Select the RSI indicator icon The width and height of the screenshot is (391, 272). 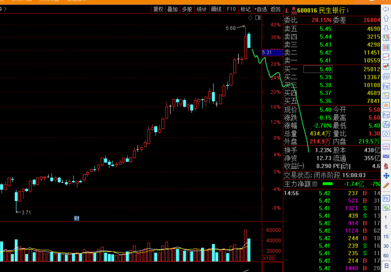coord(386,157)
